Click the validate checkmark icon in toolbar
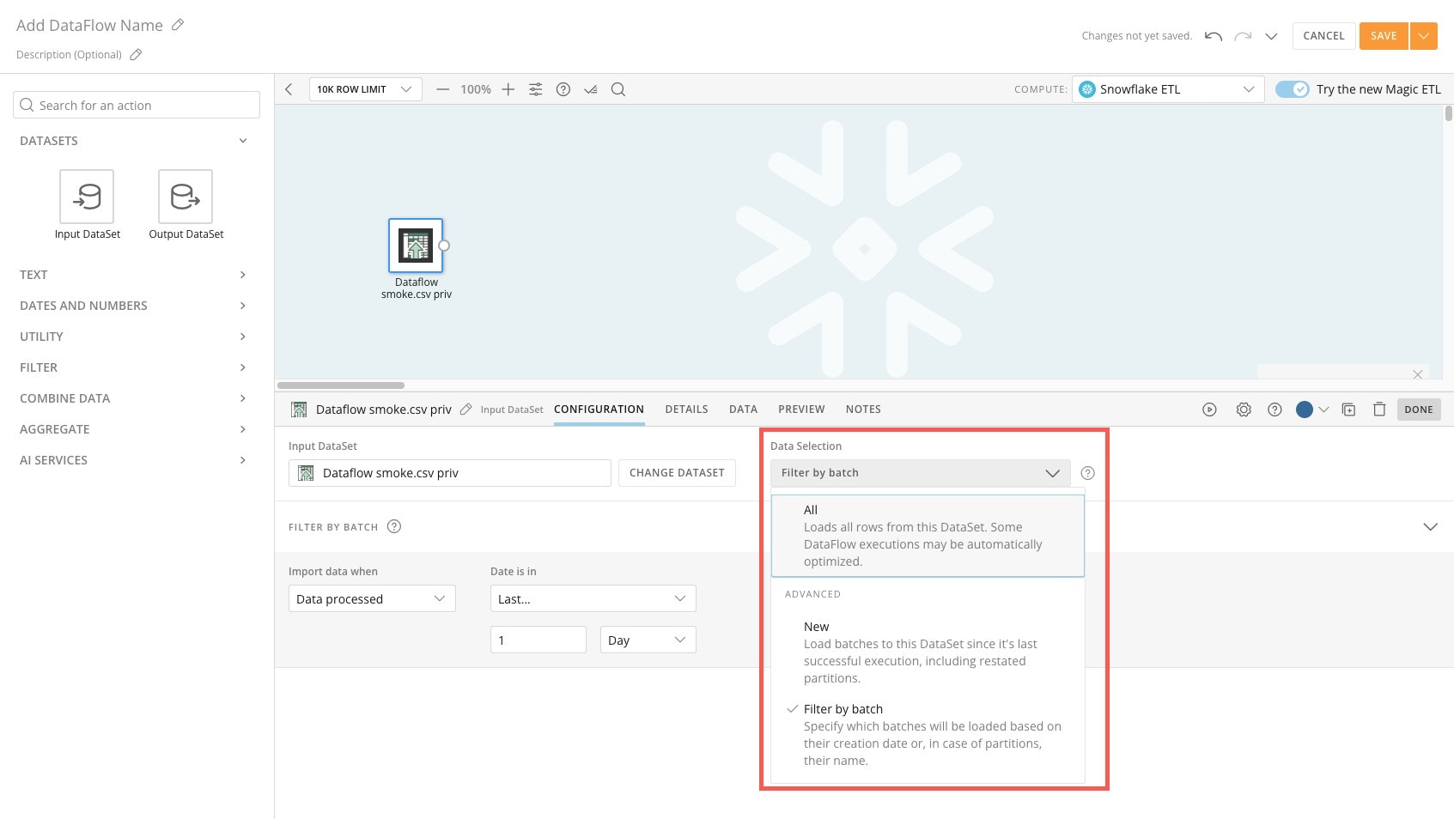Screen dimensions: 1454x819 click(x=591, y=89)
